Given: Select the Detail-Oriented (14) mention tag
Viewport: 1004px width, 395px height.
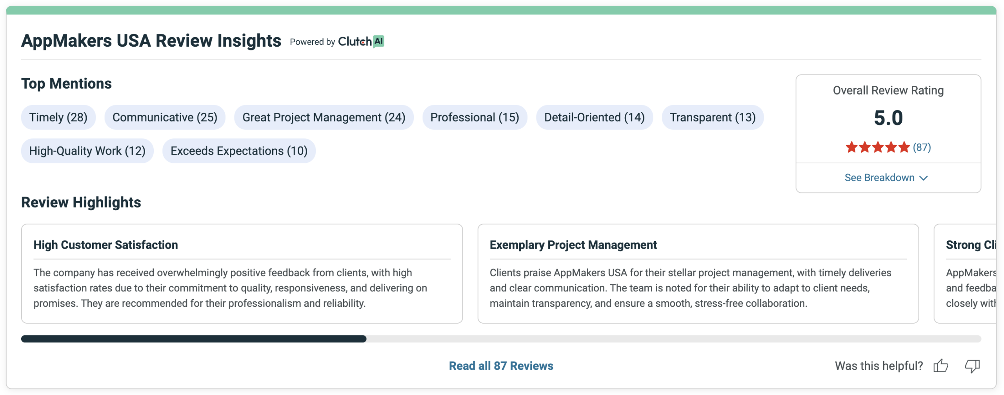Looking at the screenshot, I should pyautogui.click(x=594, y=117).
